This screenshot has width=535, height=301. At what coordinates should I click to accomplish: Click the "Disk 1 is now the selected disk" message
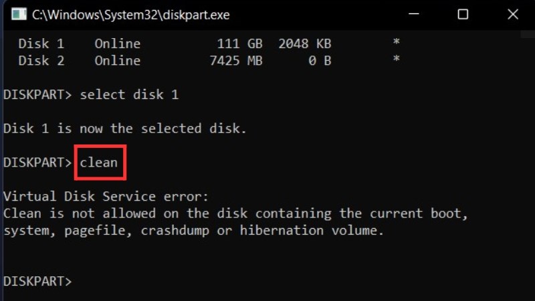(x=125, y=128)
